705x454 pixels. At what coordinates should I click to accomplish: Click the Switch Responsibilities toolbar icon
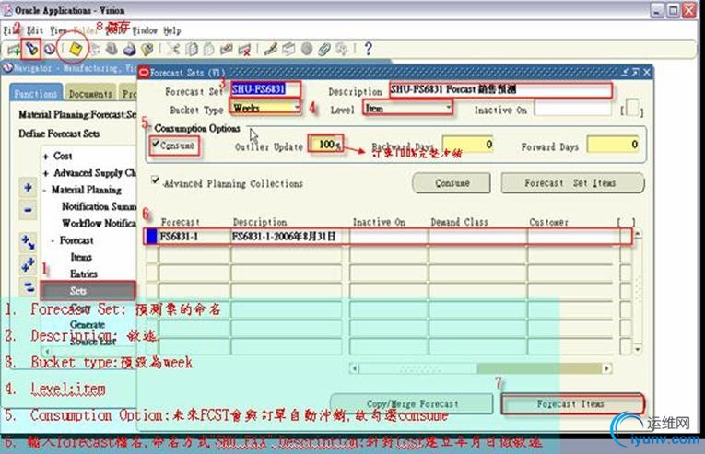[x=112, y=49]
